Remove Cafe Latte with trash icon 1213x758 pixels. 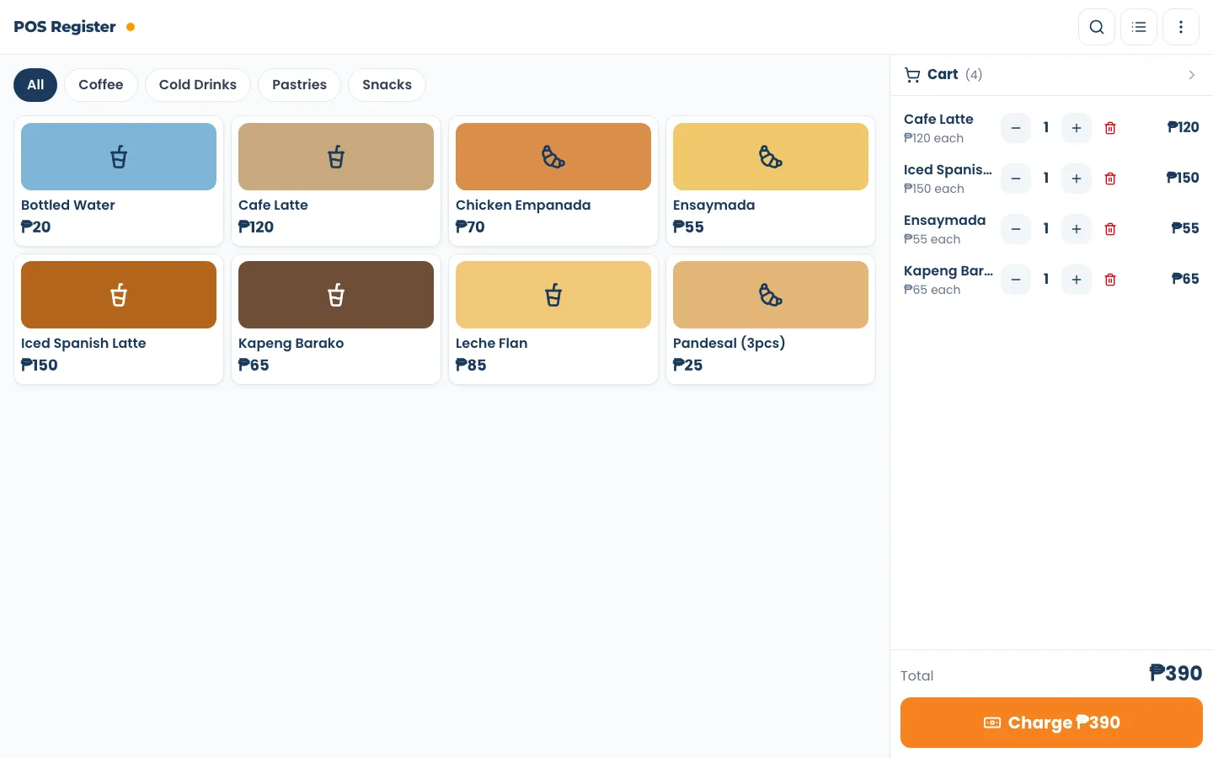[1110, 128]
